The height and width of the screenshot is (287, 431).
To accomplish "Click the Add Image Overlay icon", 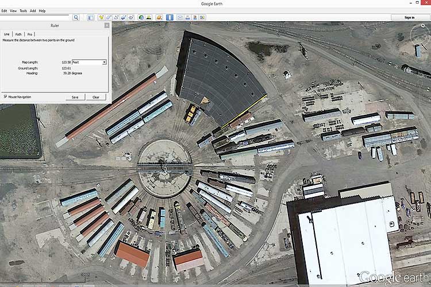I will click(x=124, y=17).
